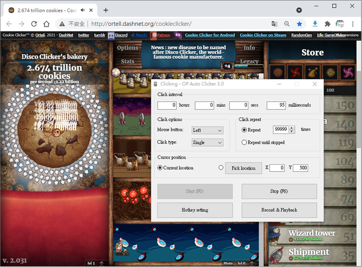Go back to previous page
This screenshot has width=362, height=267.
pos(9,24)
